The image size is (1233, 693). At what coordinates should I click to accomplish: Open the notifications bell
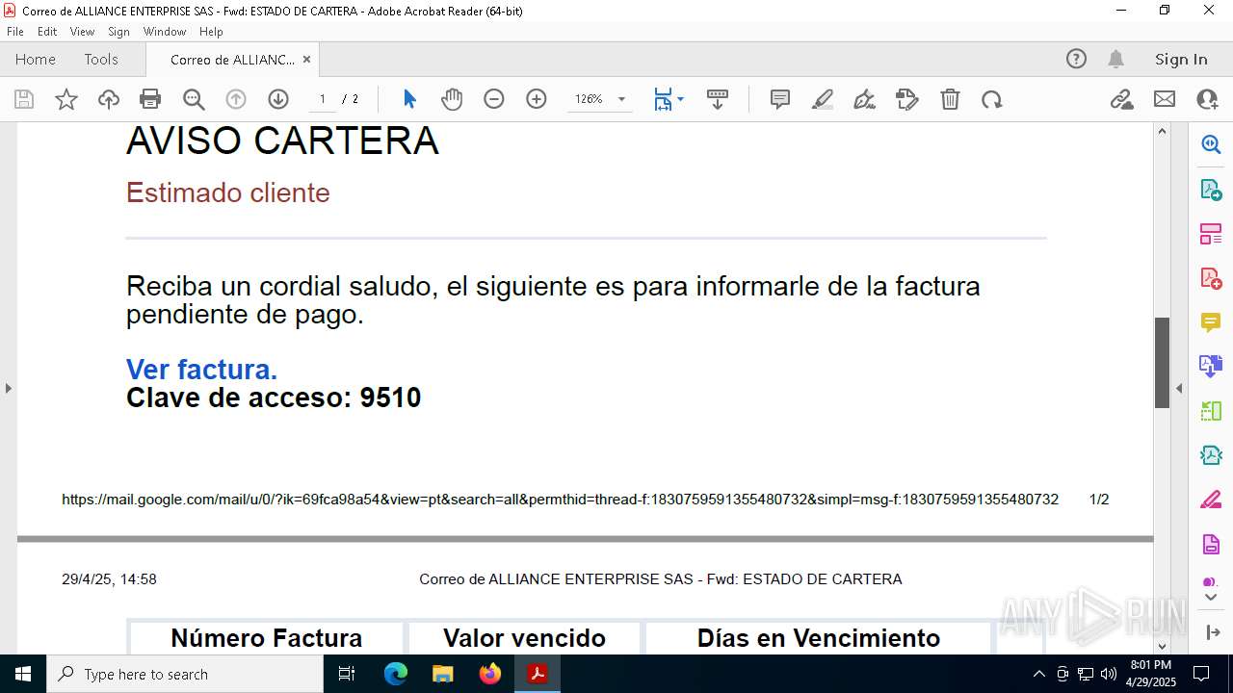(x=1115, y=59)
